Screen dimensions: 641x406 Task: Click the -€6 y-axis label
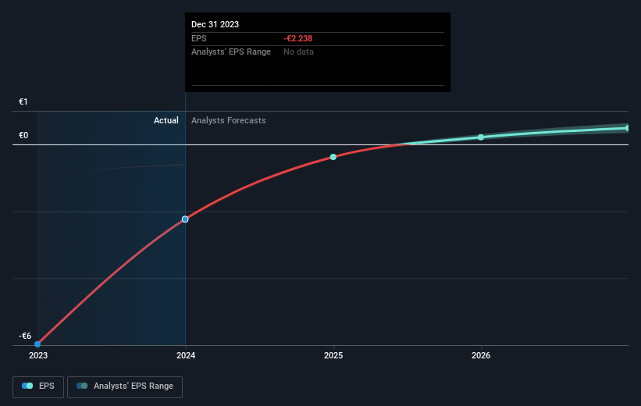(x=25, y=336)
